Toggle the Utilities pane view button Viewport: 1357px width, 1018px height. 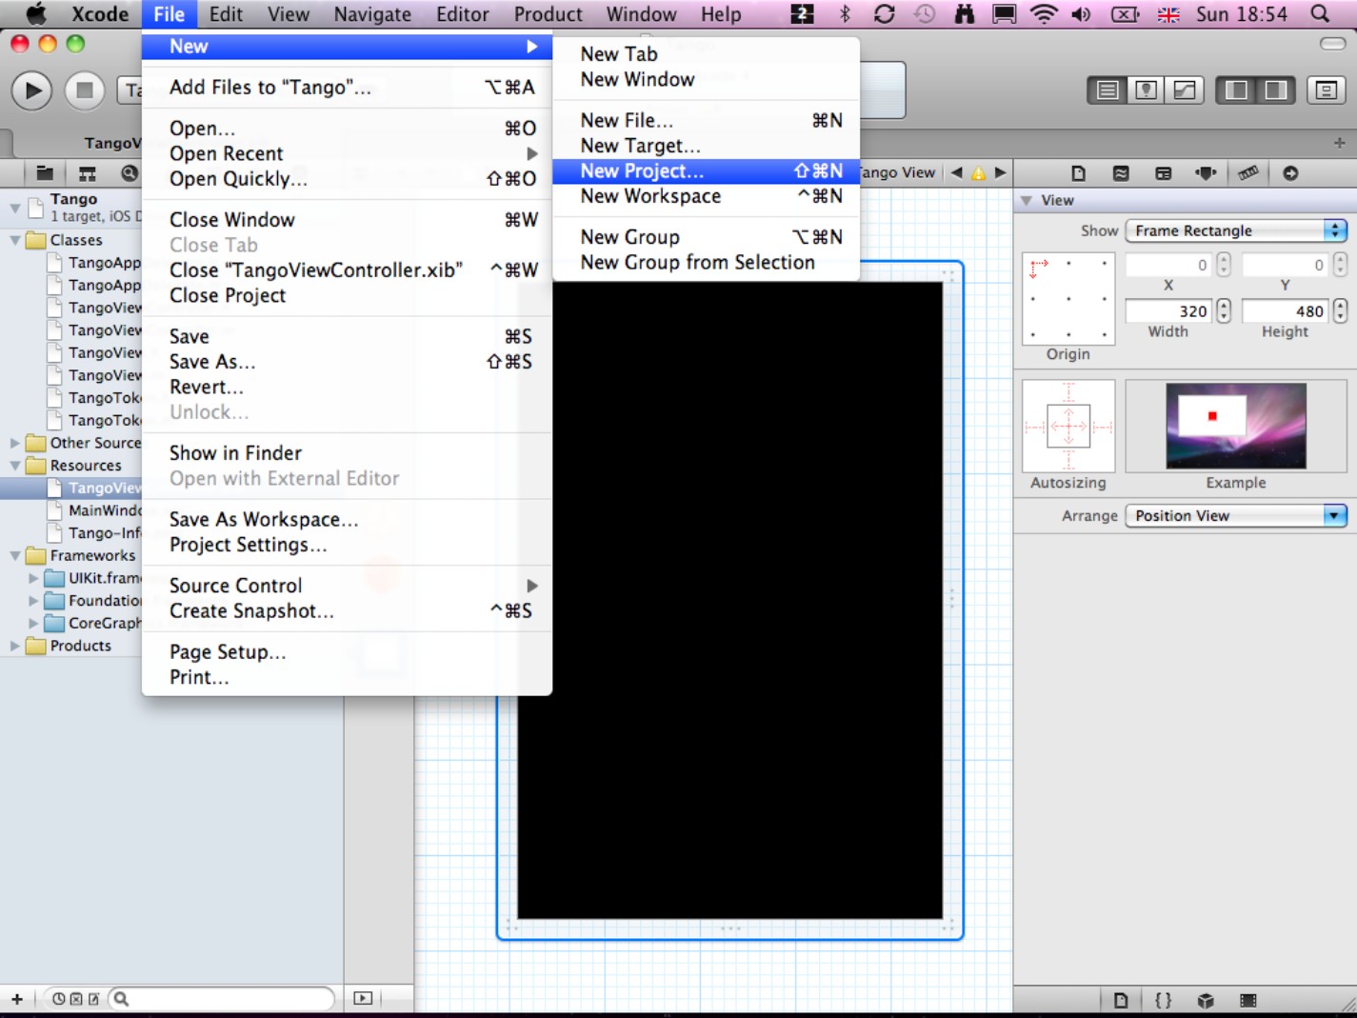(1275, 90)
